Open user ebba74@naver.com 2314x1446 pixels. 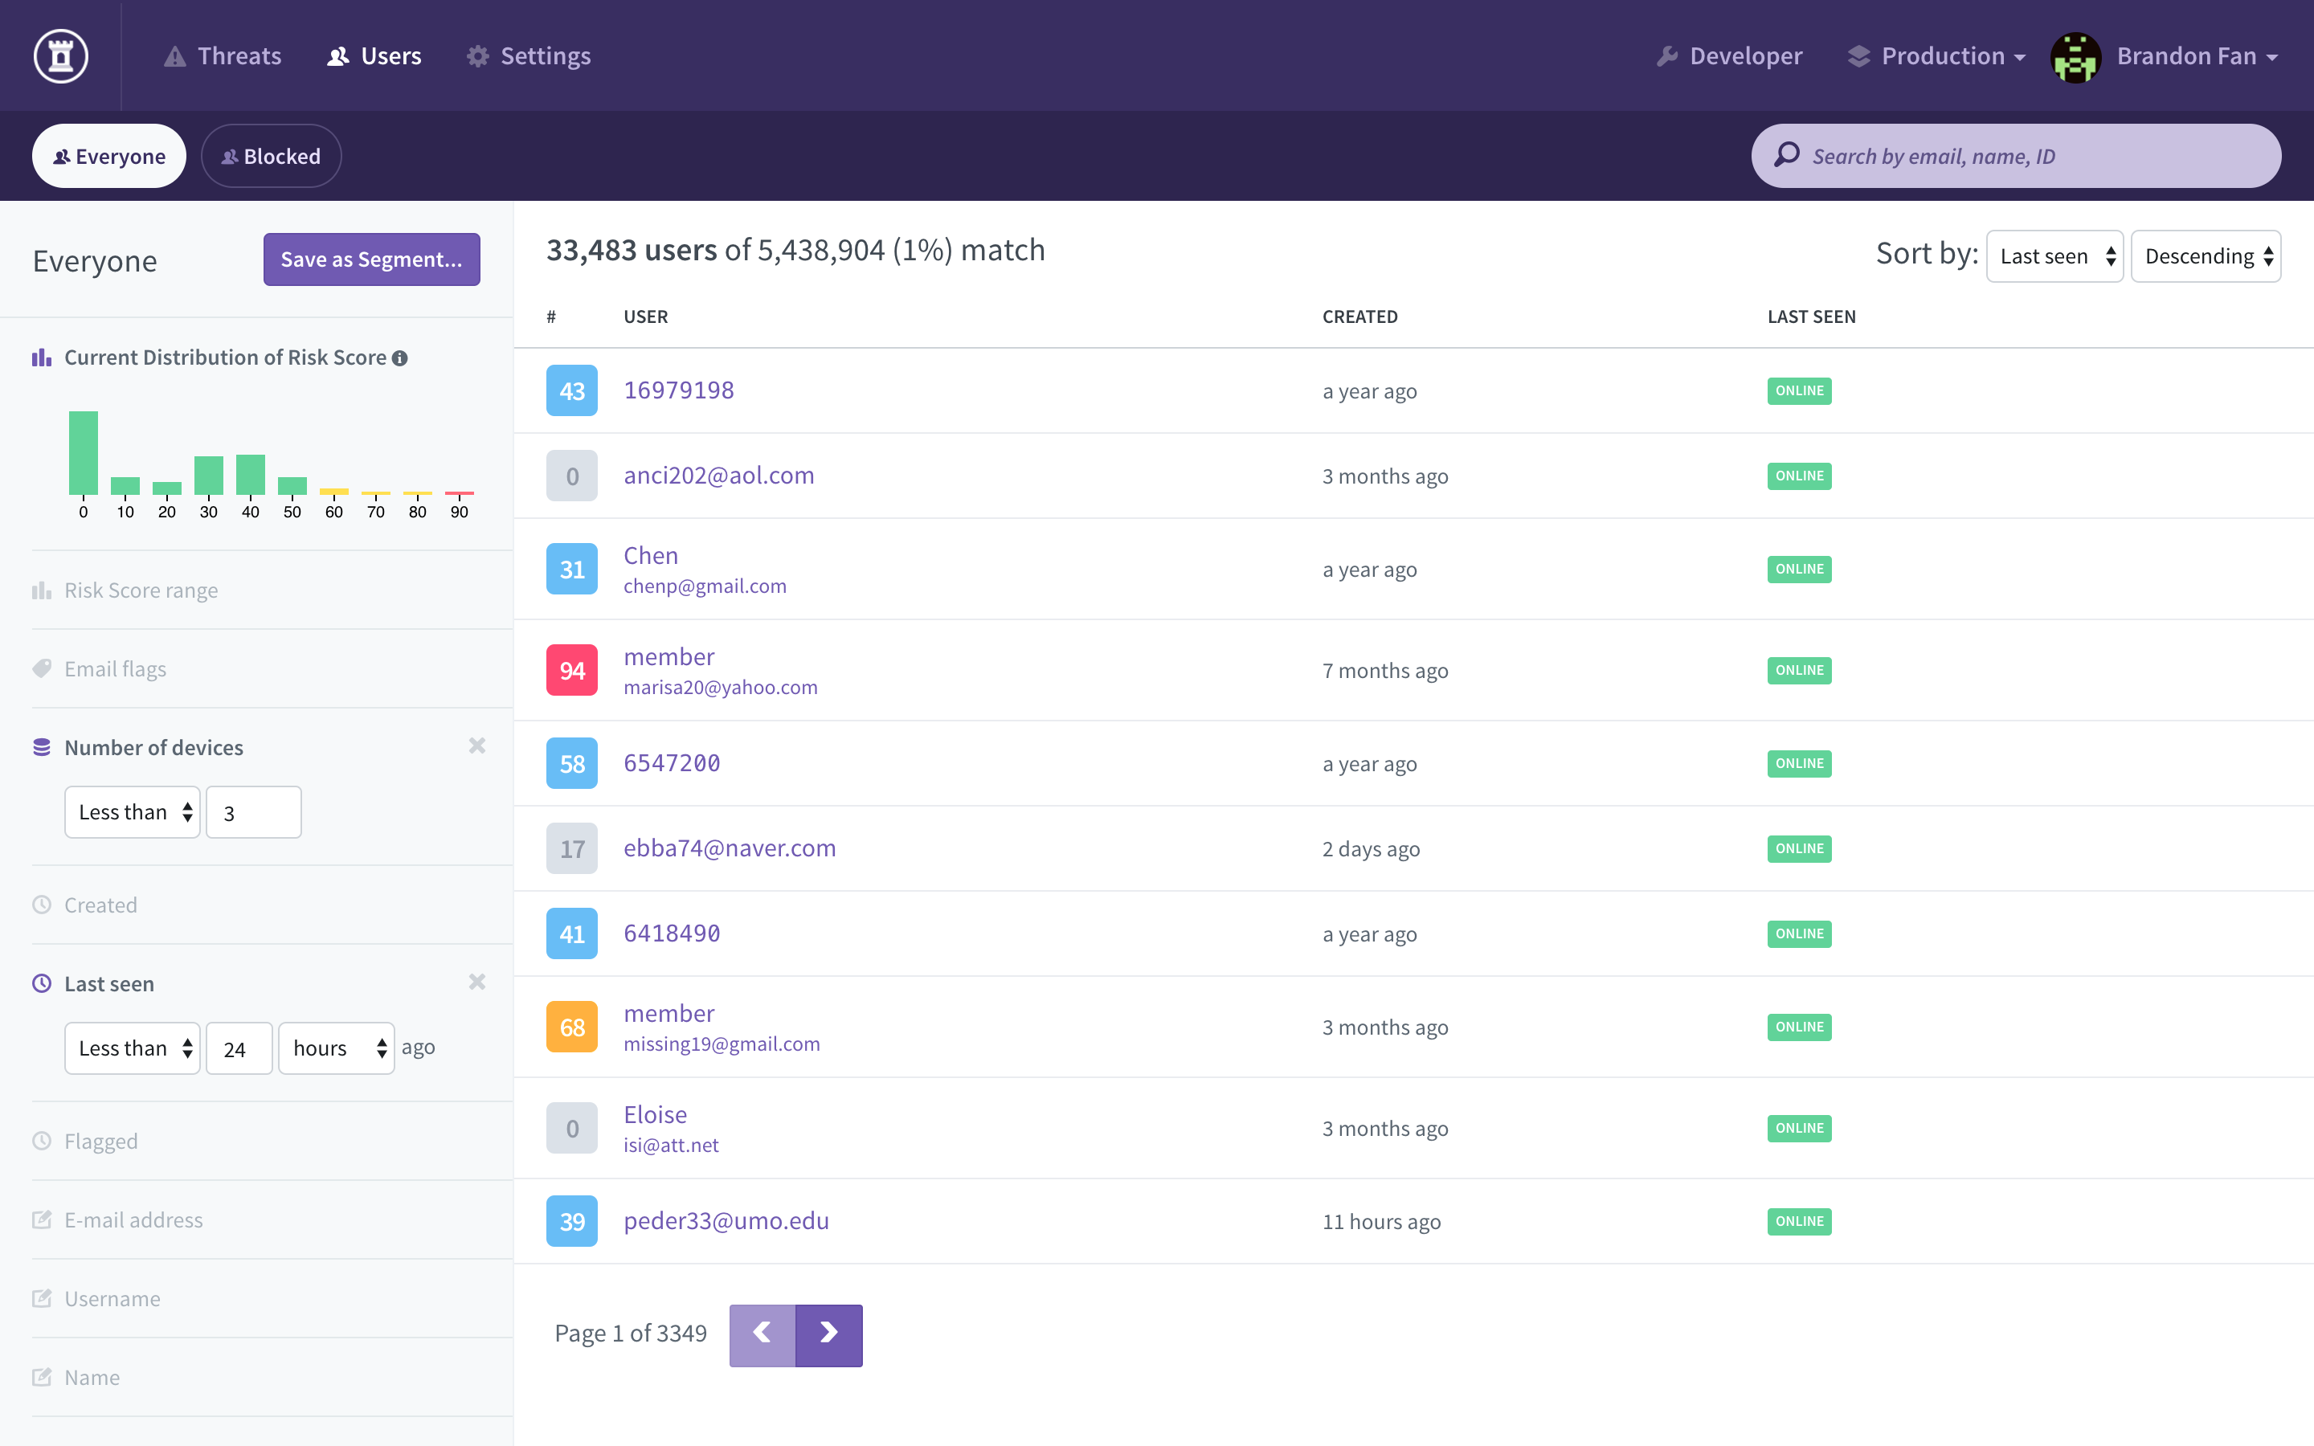point(730,848)
